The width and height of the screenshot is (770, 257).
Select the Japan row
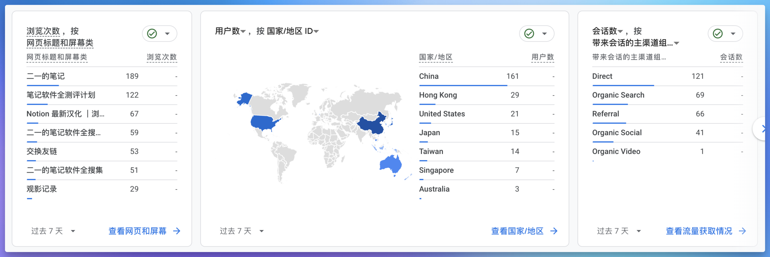point(487,132)
